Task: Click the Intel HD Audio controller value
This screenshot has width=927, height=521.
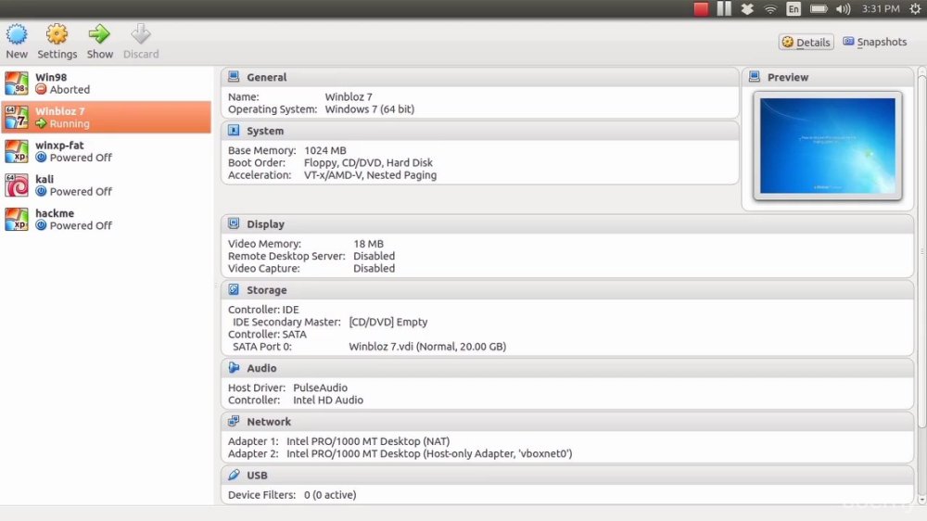Action: point(328,400)
